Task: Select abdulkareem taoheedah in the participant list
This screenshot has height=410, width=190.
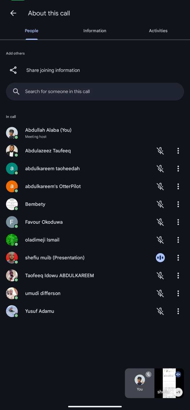Action: point(52,168)
